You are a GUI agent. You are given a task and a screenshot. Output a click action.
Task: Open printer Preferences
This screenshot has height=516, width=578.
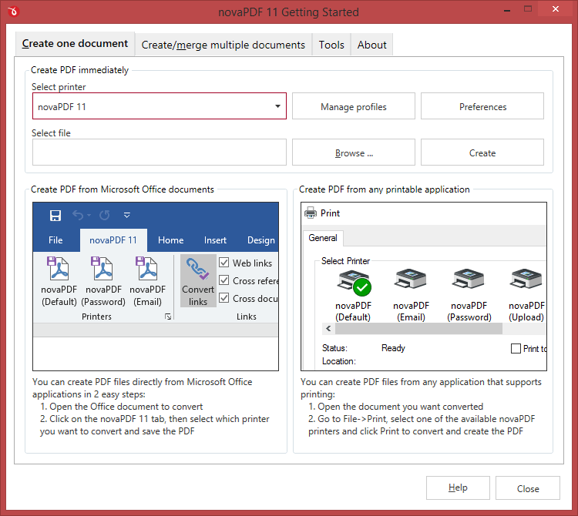click(482, 106)
